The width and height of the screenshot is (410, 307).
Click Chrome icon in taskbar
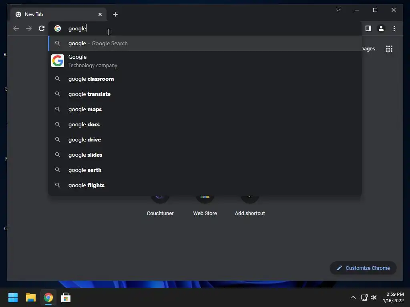(x=48, y=297)
